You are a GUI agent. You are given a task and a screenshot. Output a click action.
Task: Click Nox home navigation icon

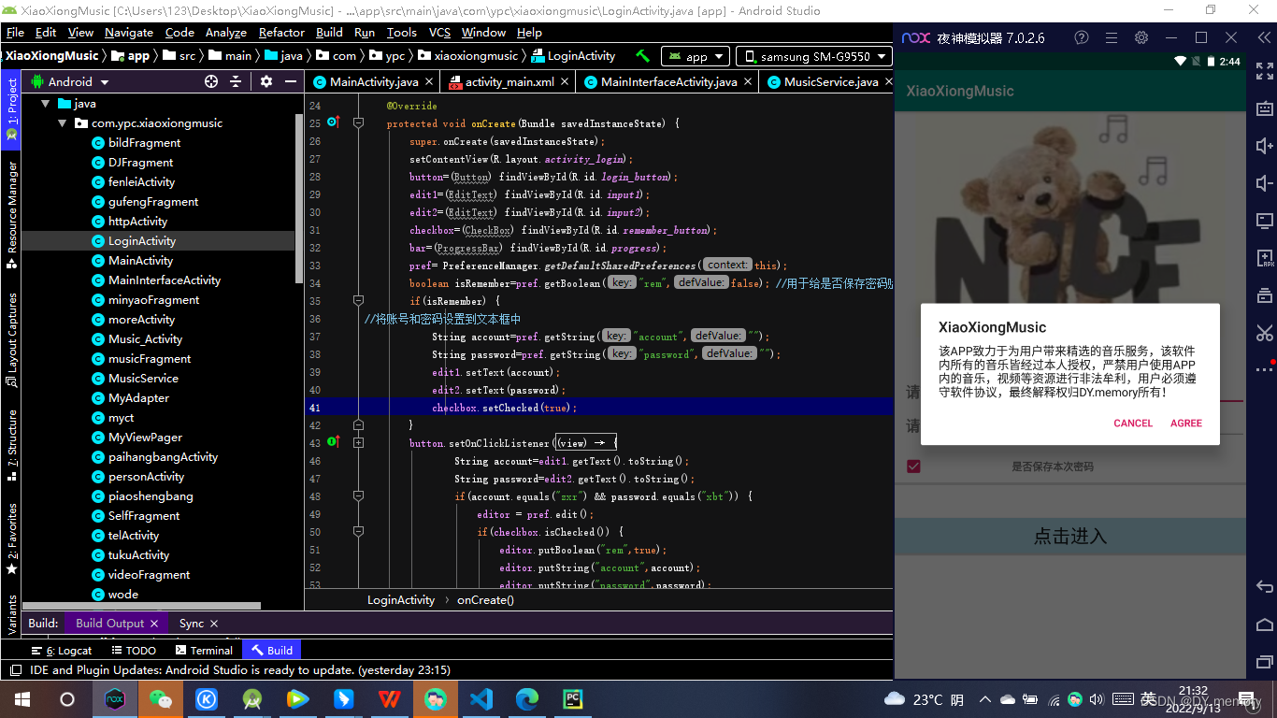(x=1264, y=625)
